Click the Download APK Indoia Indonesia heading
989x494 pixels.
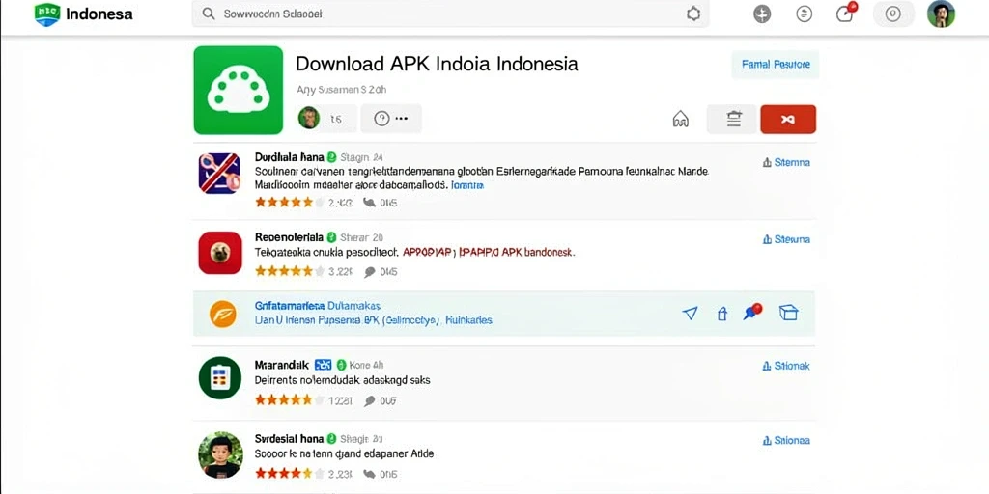[x=437, y=65]
